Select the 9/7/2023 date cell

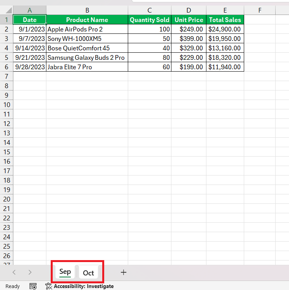coord(29,39)
